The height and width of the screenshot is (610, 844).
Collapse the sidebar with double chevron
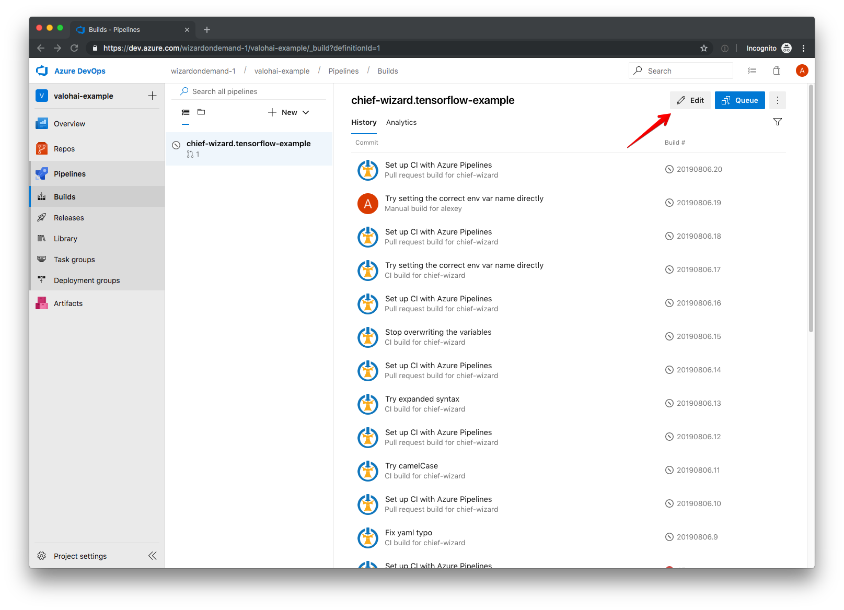click(152, 556)
